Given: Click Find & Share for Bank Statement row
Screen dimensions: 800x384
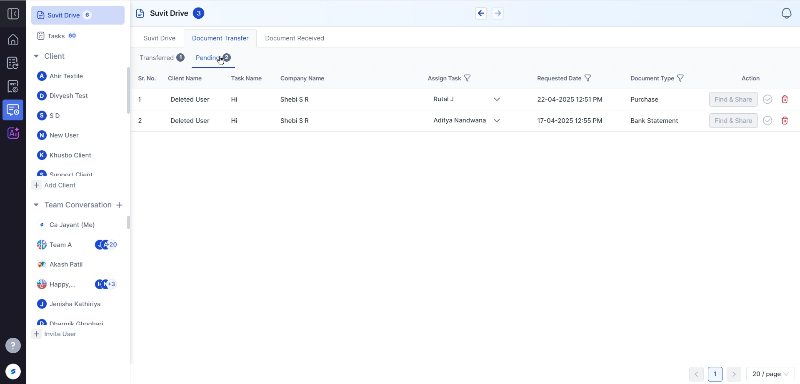Looking at the screenshot, I should point(733,121).
